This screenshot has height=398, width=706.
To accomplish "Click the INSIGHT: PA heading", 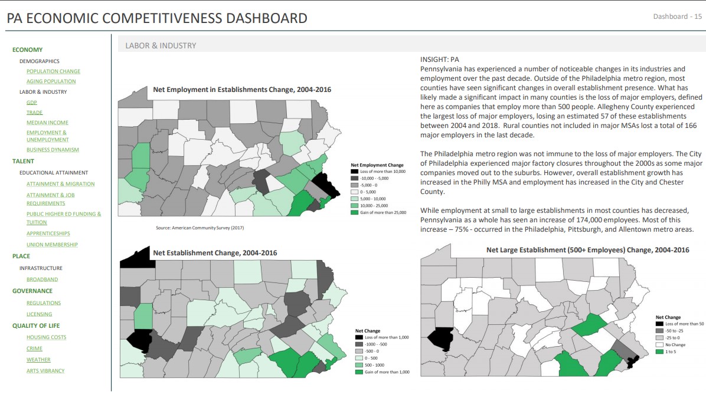I will [x=439, y=60].
